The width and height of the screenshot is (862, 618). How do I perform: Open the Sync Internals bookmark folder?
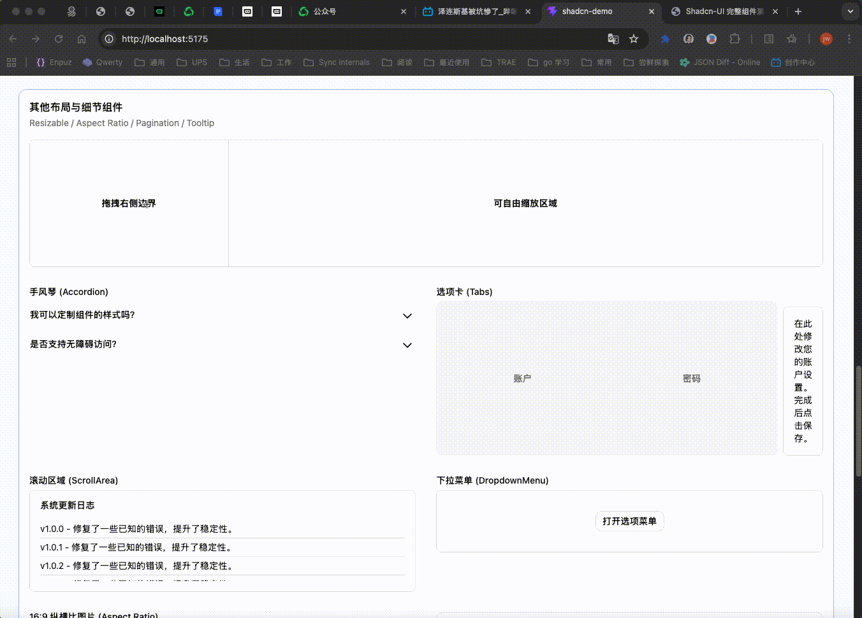click(337, 62)
